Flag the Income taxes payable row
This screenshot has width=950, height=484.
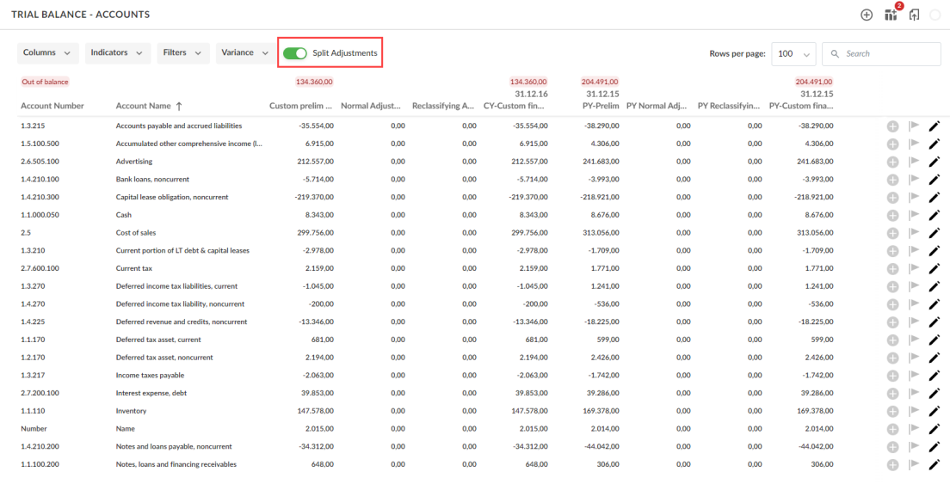pos(914,376)
